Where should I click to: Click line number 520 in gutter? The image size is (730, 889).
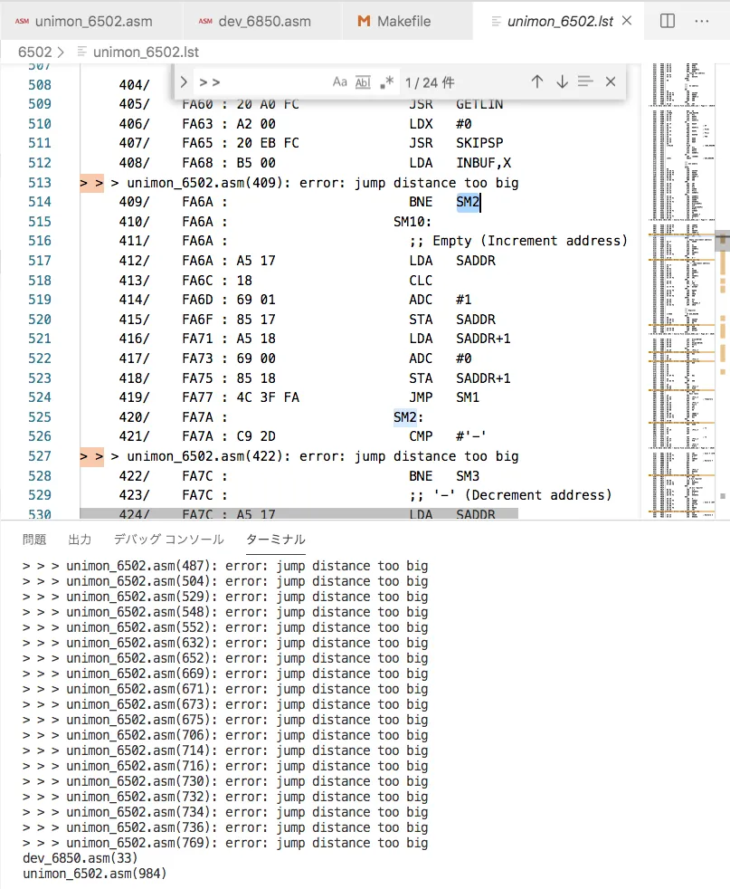[40, 320]
